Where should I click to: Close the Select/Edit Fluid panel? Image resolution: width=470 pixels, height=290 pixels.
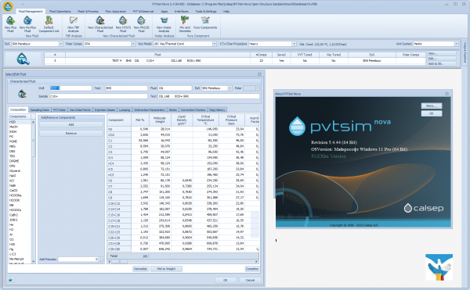pos(259,74)
